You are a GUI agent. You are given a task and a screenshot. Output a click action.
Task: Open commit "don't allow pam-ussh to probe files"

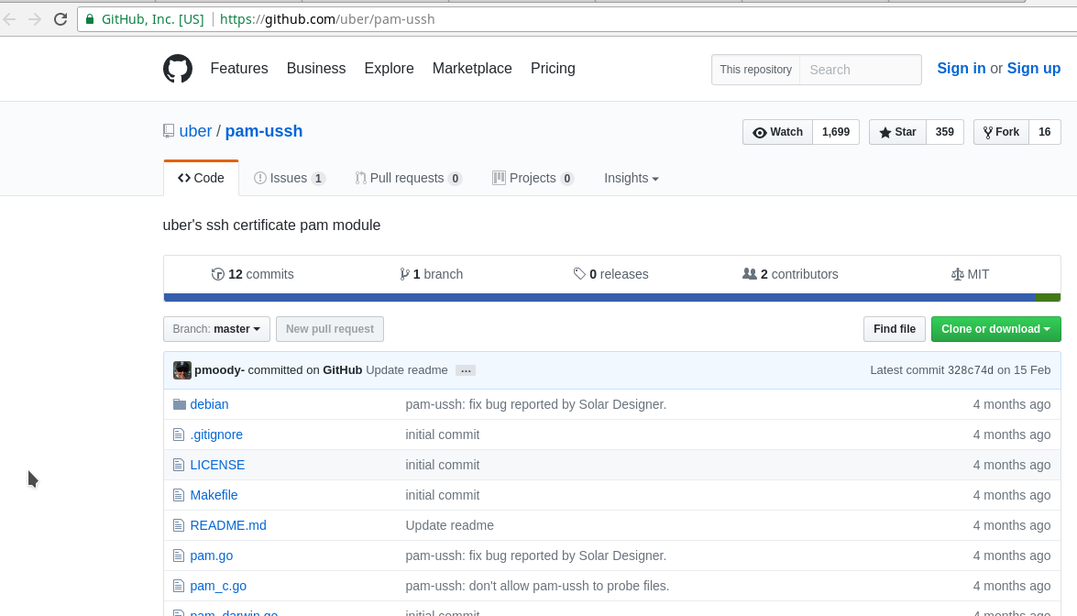click(537, 586)
